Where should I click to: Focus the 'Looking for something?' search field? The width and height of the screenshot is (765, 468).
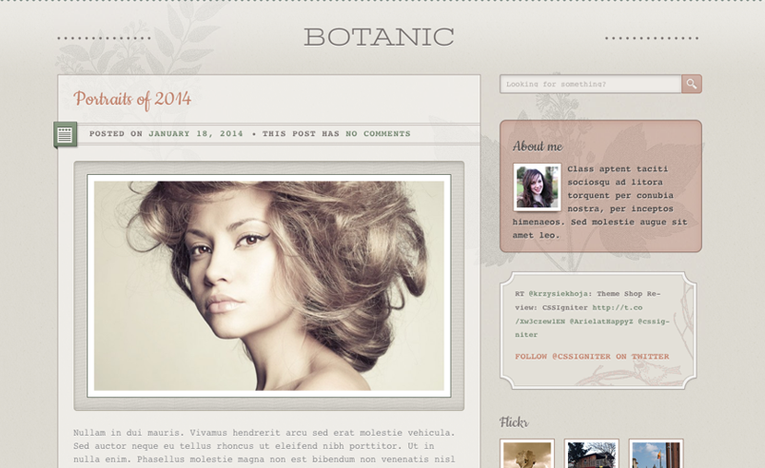tap(590, 84)
